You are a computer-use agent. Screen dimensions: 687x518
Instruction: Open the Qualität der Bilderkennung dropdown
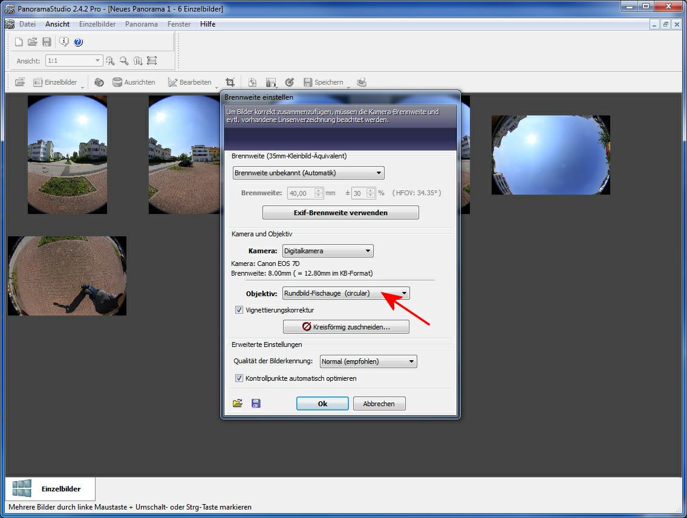[368, 361]
